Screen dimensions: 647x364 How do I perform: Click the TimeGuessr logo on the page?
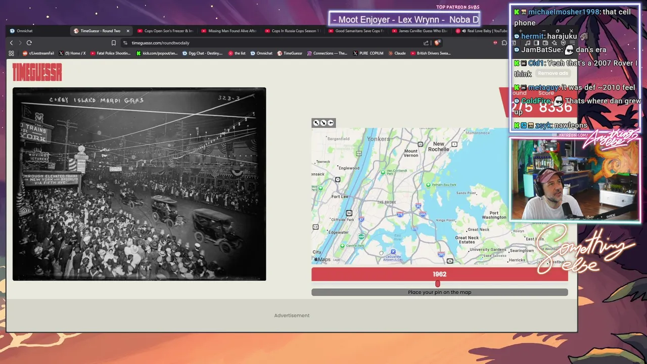(37, 73)
